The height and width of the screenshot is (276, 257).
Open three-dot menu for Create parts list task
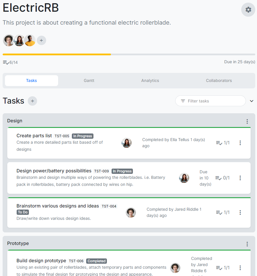(x=240, y=143)
